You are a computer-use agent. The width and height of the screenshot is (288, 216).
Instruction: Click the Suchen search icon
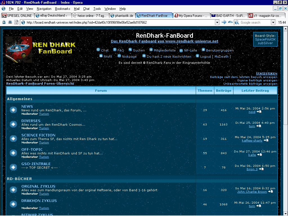130,50
